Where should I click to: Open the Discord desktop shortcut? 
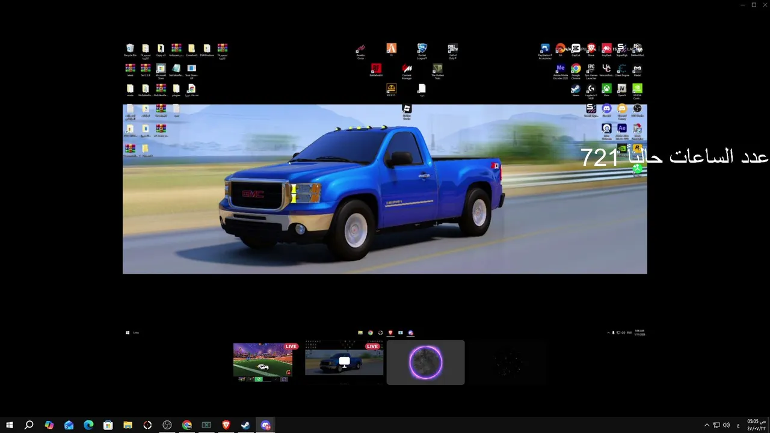607,111
